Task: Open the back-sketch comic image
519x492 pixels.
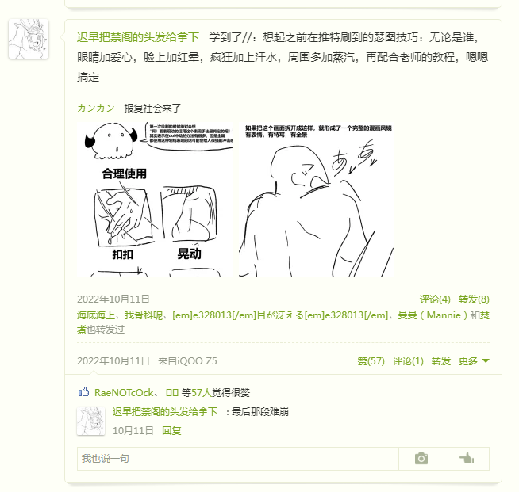Action: tap(316, 199)
